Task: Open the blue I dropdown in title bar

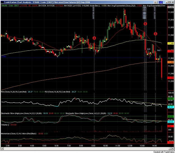Action: point(161,2)
